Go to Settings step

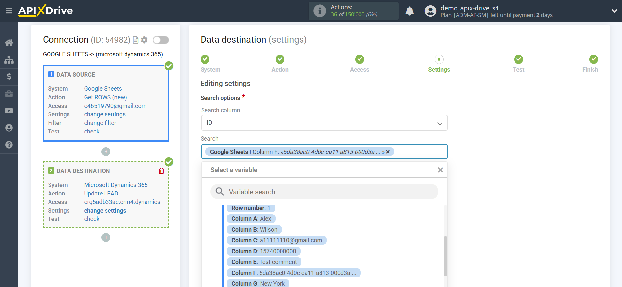(439, 59)
